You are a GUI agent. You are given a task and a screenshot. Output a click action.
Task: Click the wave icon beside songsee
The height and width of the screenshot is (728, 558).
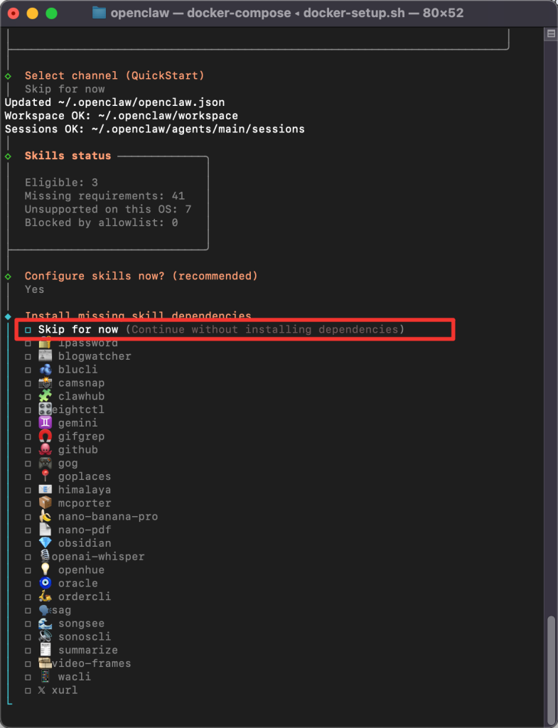pyautogui.click(x=45, y=623)
